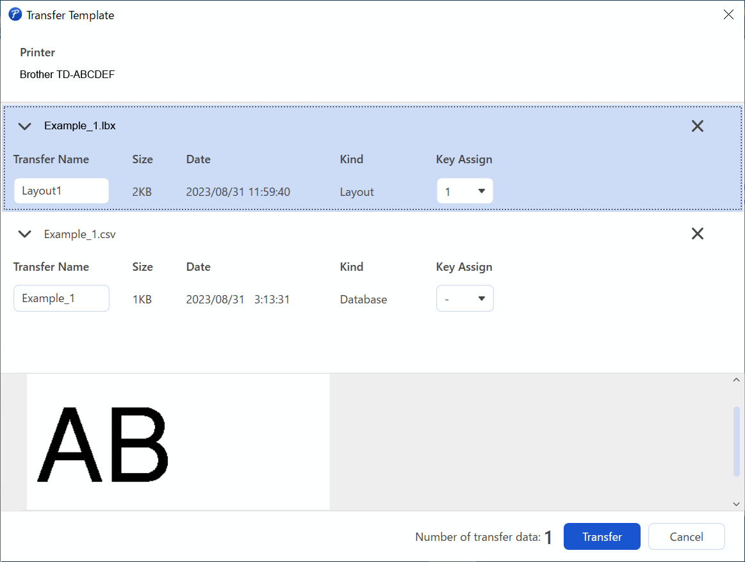This screenshot has width=745, height=562.
Task: Click the Layout1 Transfer Name field
Action: tap(61, 191)
